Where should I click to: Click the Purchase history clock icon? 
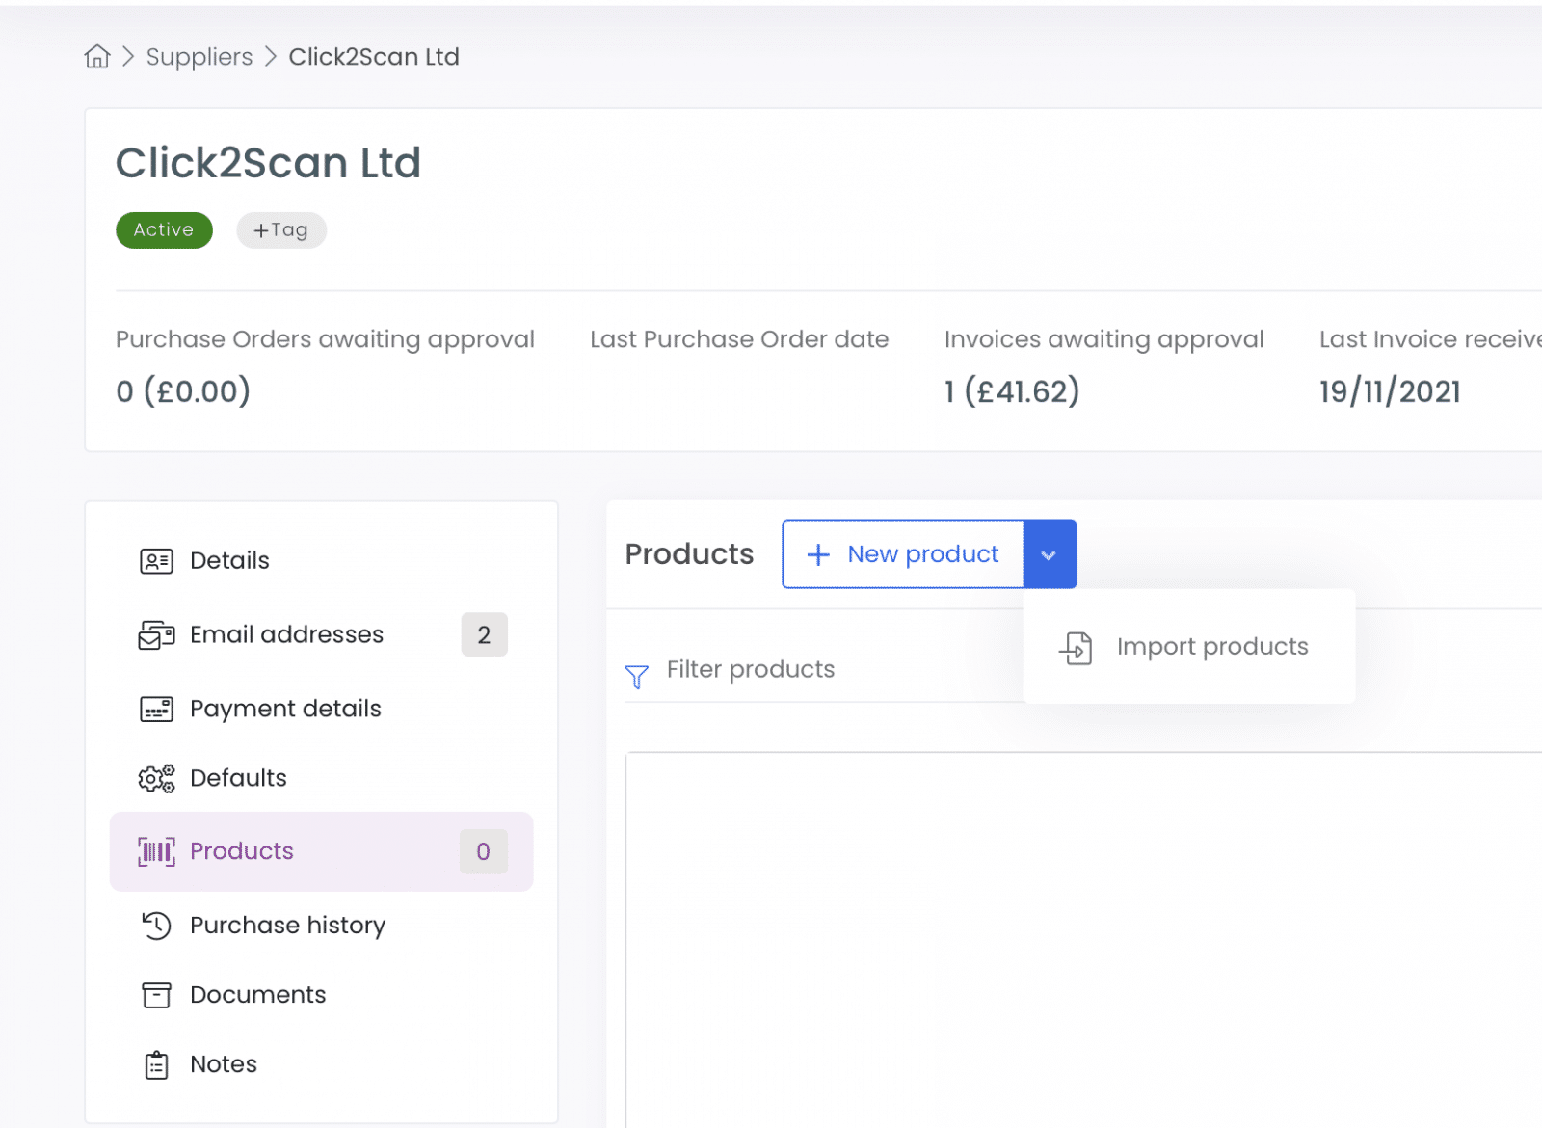156,926
